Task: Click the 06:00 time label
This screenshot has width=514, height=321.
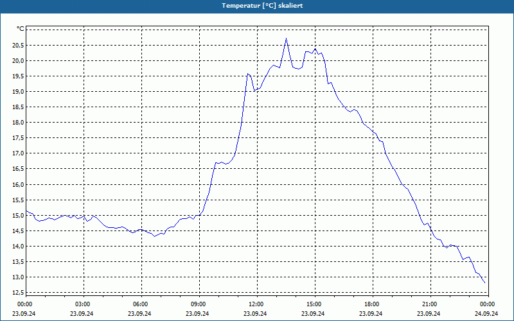Action: click(141, 304)
